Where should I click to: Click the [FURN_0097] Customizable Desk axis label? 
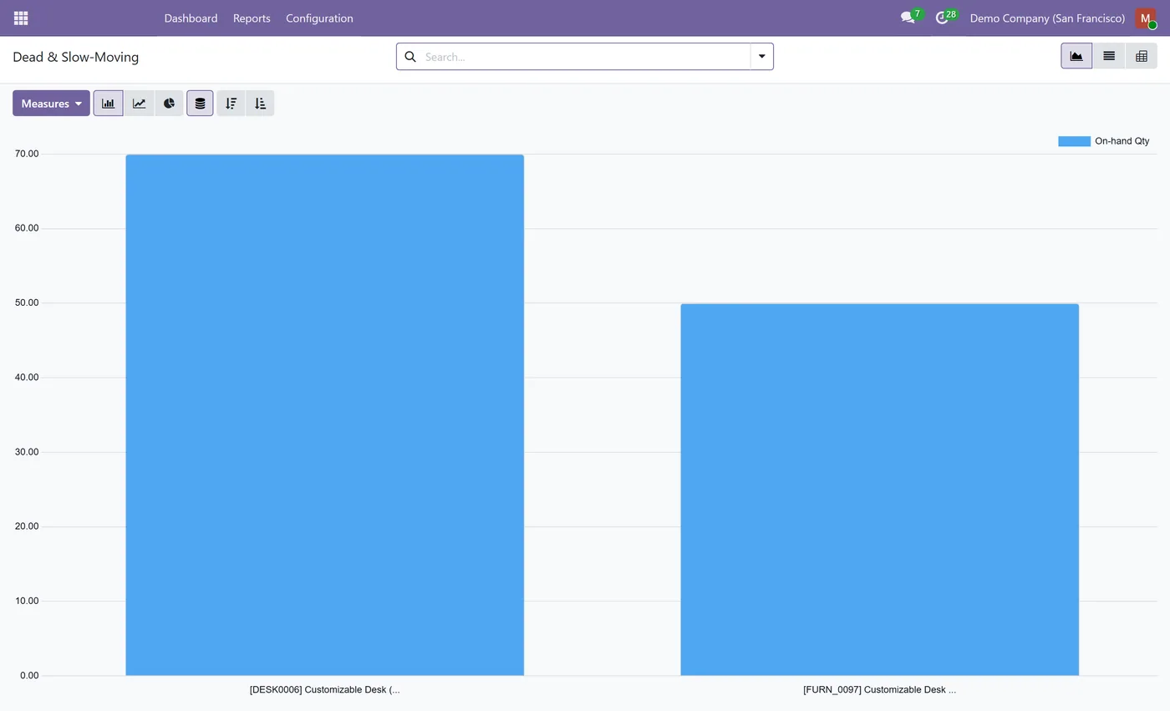tap(879, 690)
